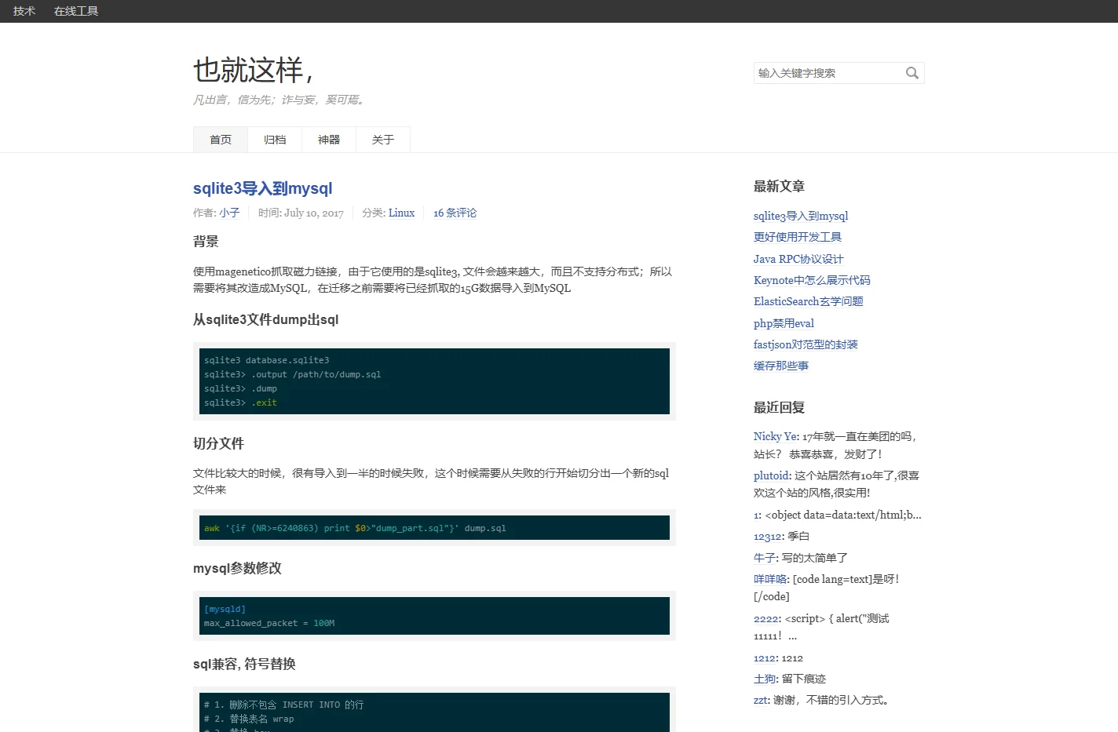Image resolution: width=1118 pixels, height=732 pixels.
Task: Open recent reply by 12312
Action: [768, 537]
